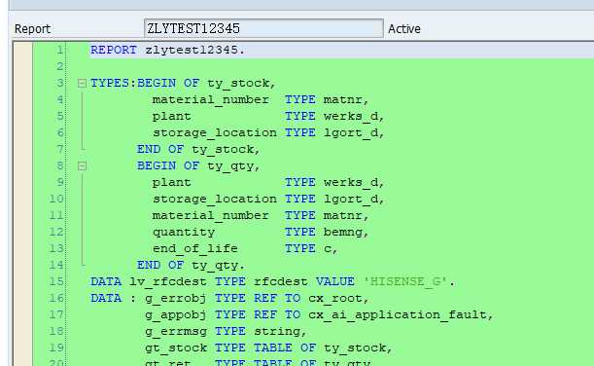The height and width of the screenshot is (366, 594).
Task: Click line number 15 in the gutter
Action: 56,281
